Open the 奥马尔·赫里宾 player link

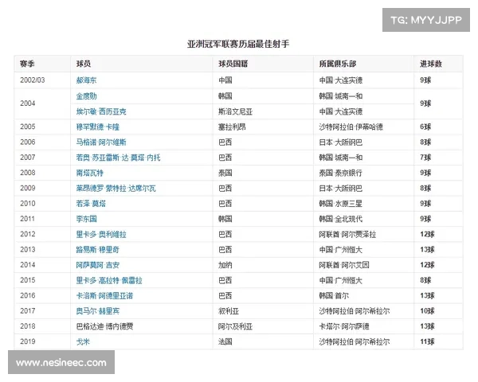click(97, 311)
